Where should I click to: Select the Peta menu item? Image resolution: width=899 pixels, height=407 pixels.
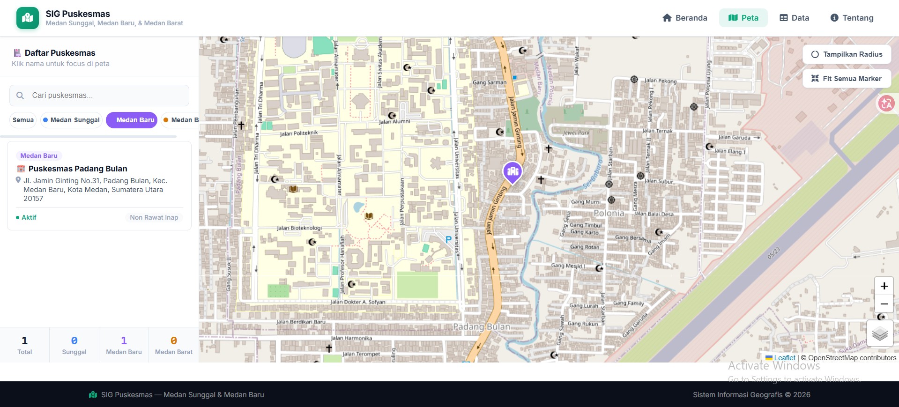743,18
